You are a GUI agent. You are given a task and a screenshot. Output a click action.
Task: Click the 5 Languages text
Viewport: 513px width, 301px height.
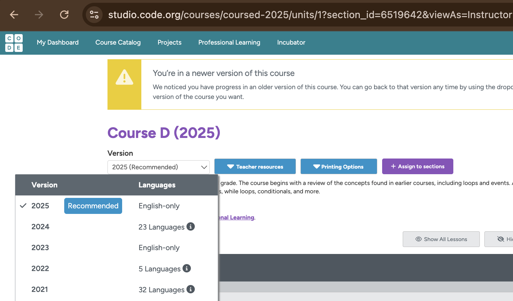[x=159, y=269]
